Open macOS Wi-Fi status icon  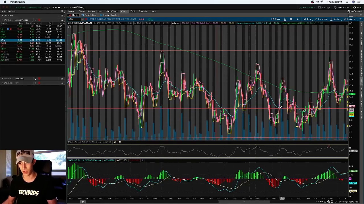pos(322,2)
